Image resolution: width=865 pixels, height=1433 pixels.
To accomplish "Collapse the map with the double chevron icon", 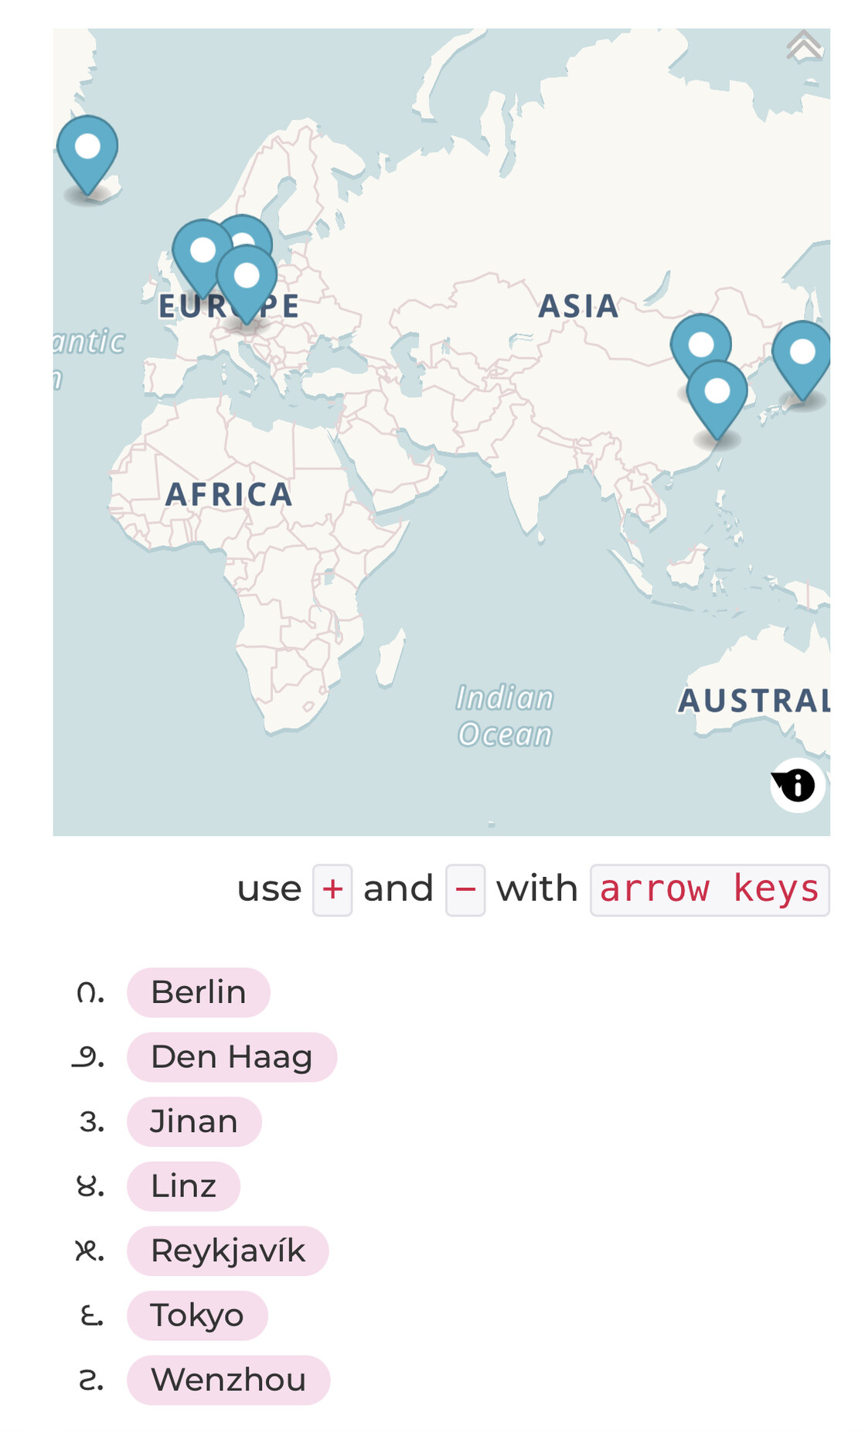I will (x=804, y=46).
